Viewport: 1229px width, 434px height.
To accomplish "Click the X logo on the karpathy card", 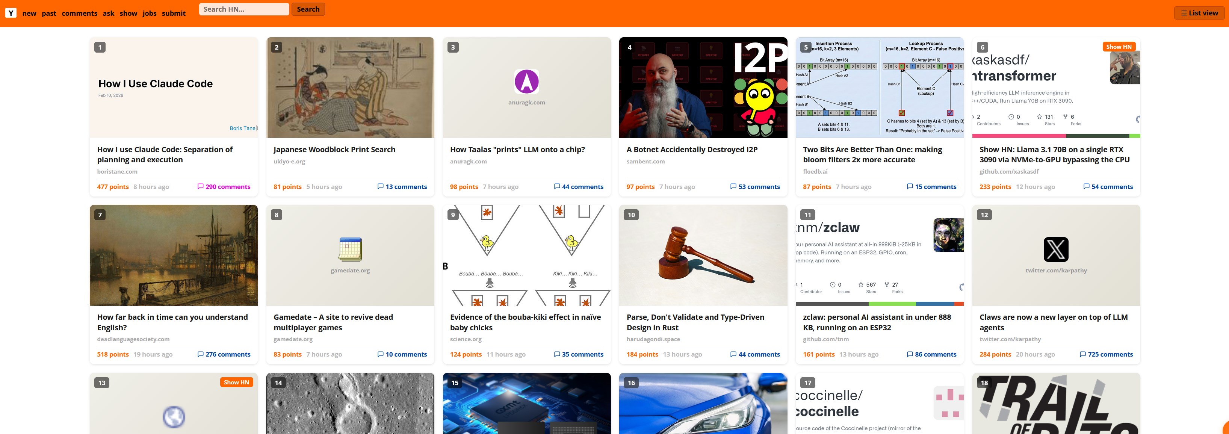I will [1055, 250].
